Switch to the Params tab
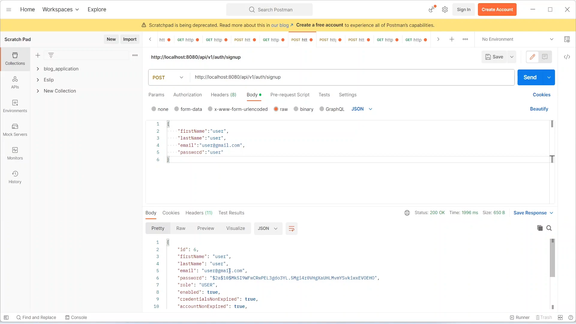576x324 pixels. (x=156, y=94)
